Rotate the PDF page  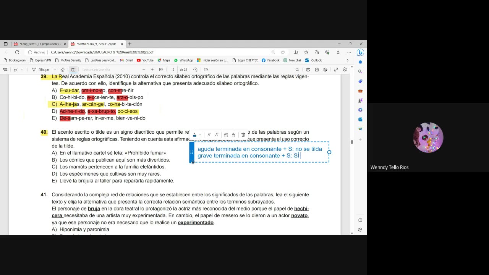click(x=195, y=70)
